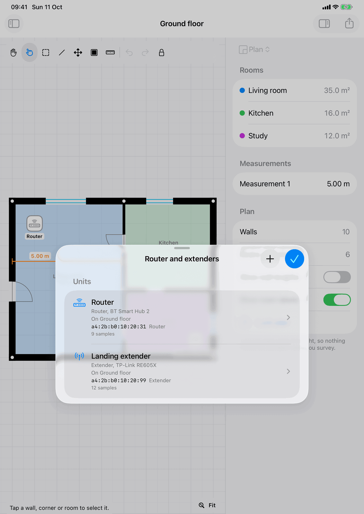Open Router unit details chevron

[288, 317]
